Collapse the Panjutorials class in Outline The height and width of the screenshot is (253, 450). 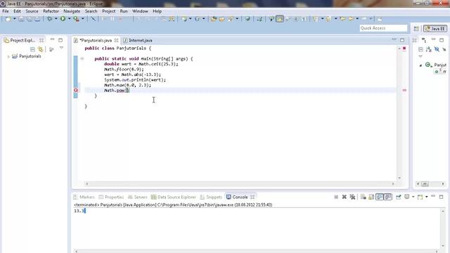[420, 65]
